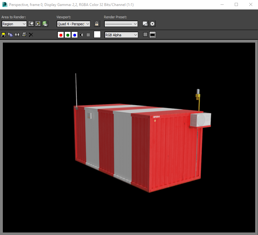
Task: Toggle the blue channel display
Action: pyautogui.click(x=75, y=35)
